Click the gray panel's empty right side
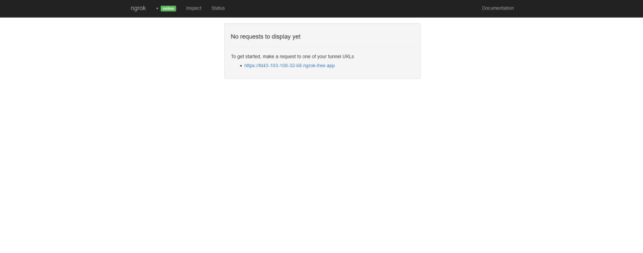 point(389,63)
